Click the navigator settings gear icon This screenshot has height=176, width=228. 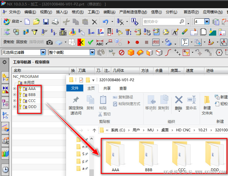click(x=5, y=62)
